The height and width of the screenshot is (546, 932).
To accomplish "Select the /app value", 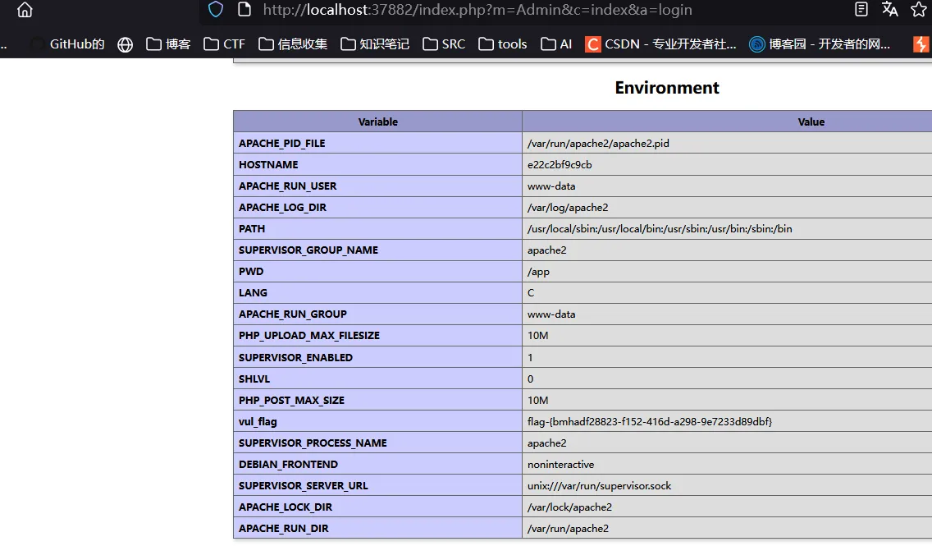I will click(538, 272).
